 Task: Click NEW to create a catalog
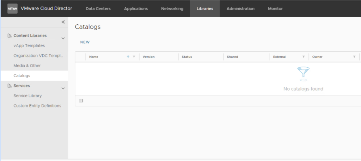[x=85, y=42]
